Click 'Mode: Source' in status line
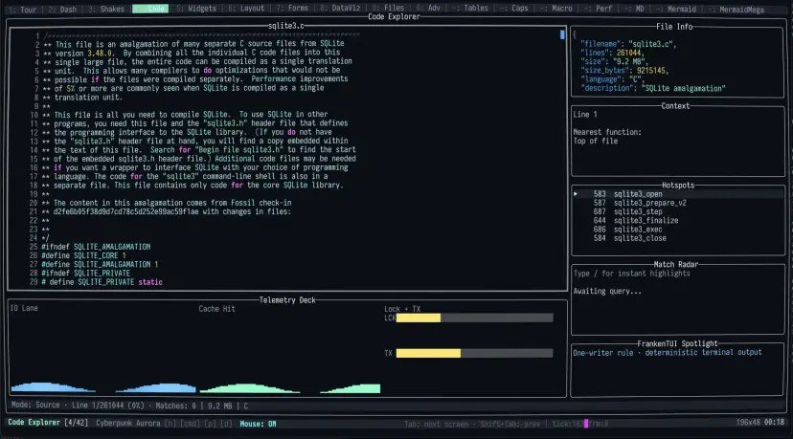The height and width of the screenshot is (439, 793). coord(35,406)
